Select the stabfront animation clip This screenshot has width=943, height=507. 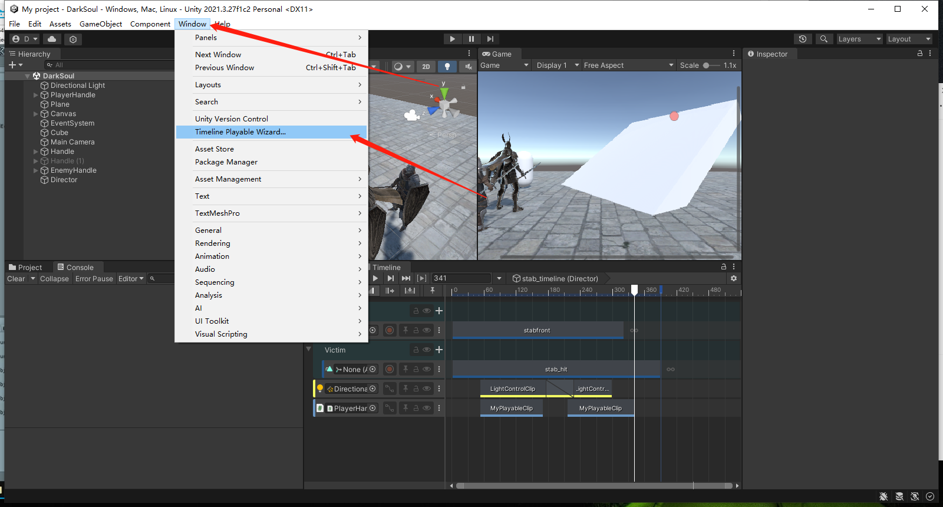(x=538, y=330)
